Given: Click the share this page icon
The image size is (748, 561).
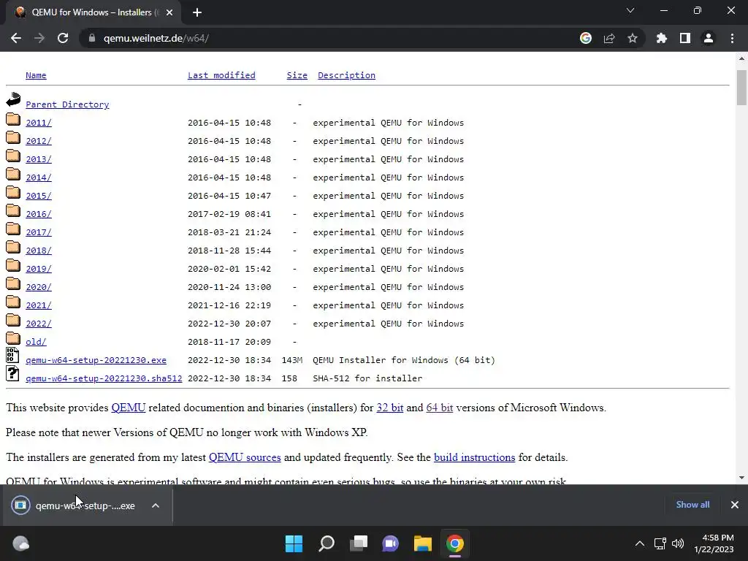Looking at the screenshot, I should [609, 38].
